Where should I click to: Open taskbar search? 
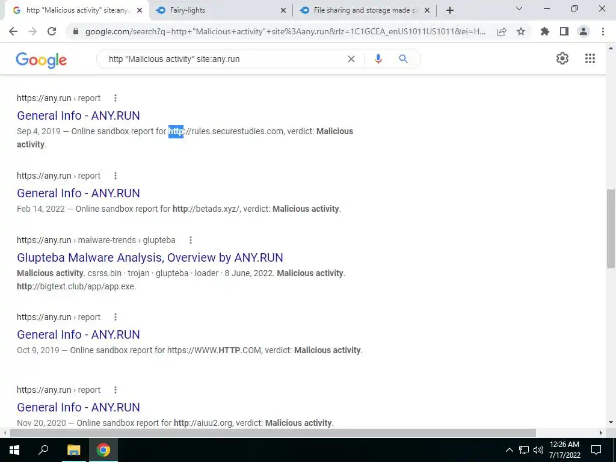[43, 450]
